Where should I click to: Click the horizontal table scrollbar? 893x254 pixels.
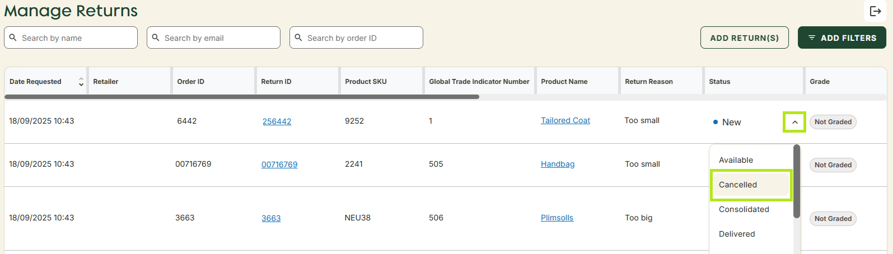click(242, 97)
